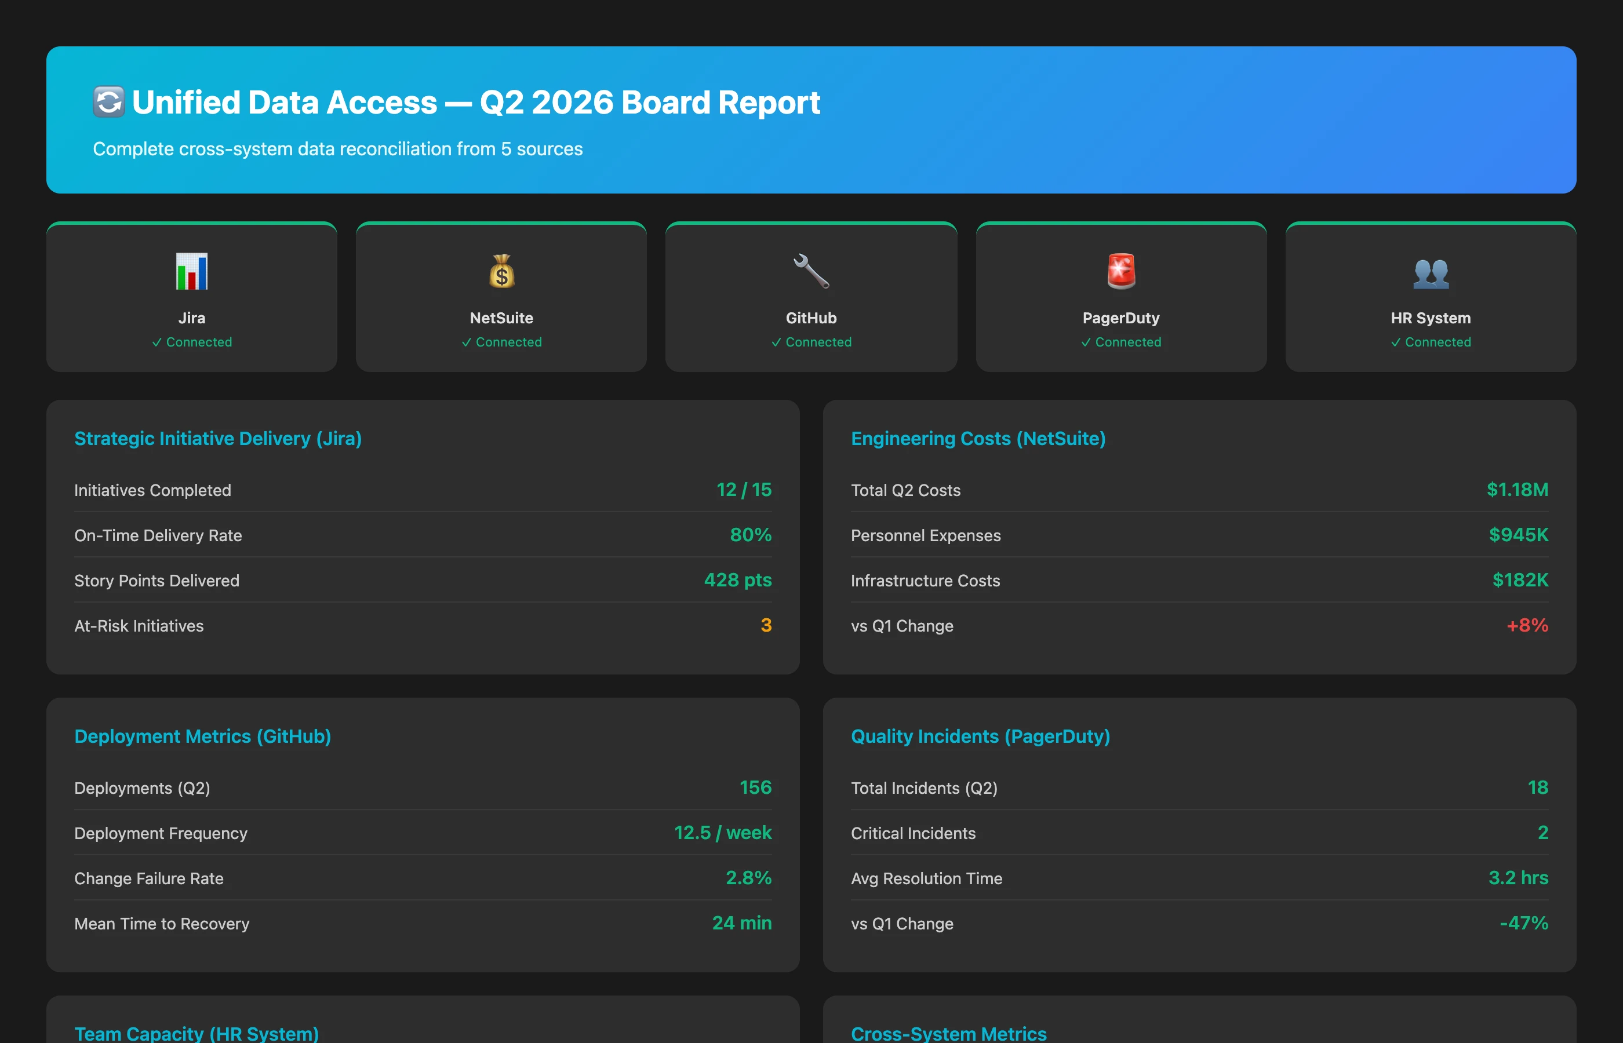Click the $182K infrastructure value
The width and height of the screenshot is (1623, 1043).
(x=1520, y=581)
